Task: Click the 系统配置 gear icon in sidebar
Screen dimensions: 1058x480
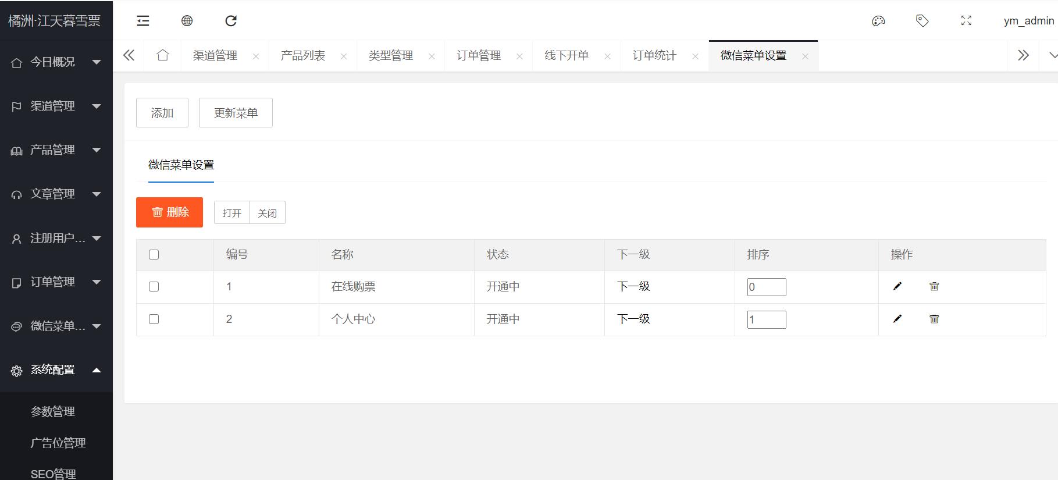Action: click(17, 371)
